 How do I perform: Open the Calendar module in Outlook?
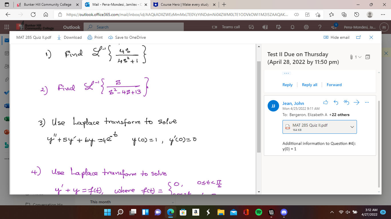[7, 53]
